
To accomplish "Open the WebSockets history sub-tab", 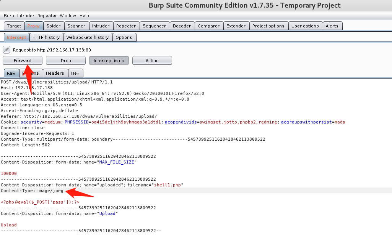I will tap(88, 37).
